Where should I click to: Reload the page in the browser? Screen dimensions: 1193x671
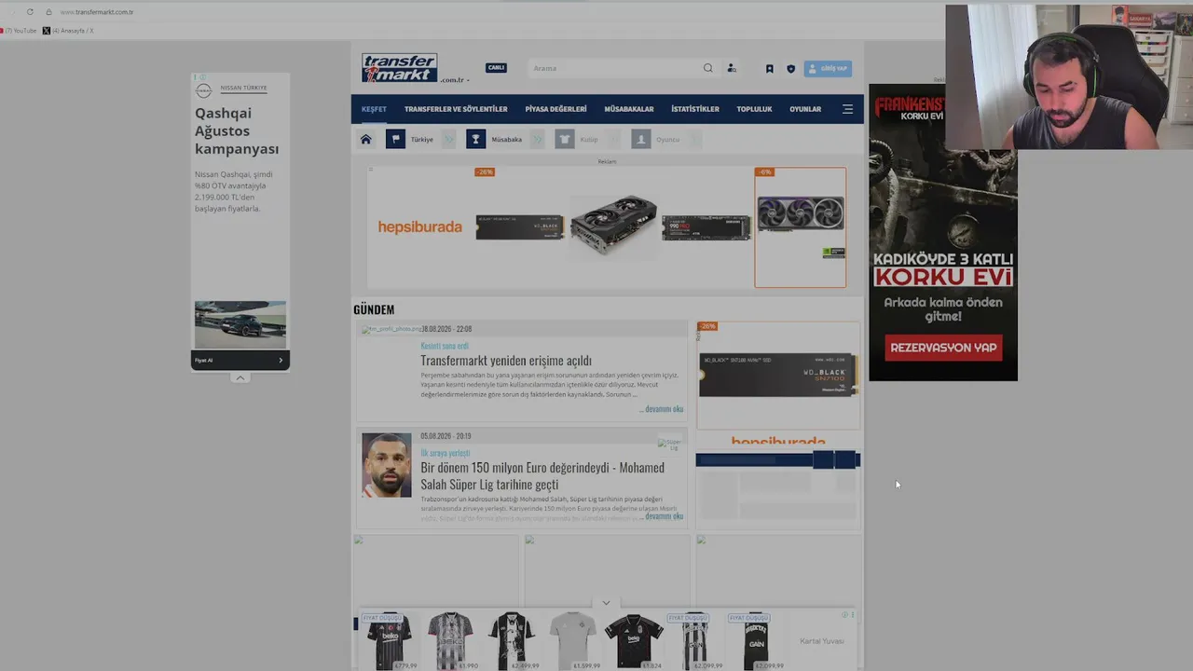pyautogui.click(x=30, y=12)
